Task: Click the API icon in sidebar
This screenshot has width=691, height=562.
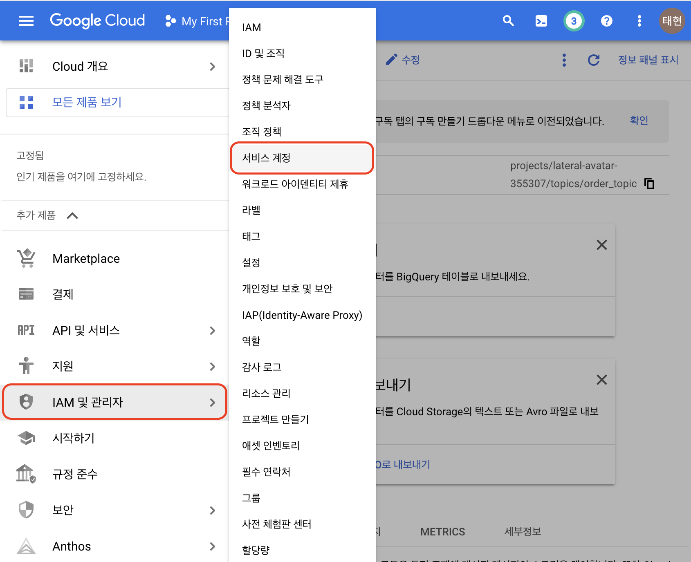Action: pyautogui.click(x=26, y=330)
